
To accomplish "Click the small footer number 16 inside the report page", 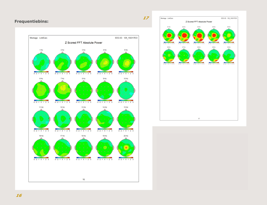I will click(84, 179).
